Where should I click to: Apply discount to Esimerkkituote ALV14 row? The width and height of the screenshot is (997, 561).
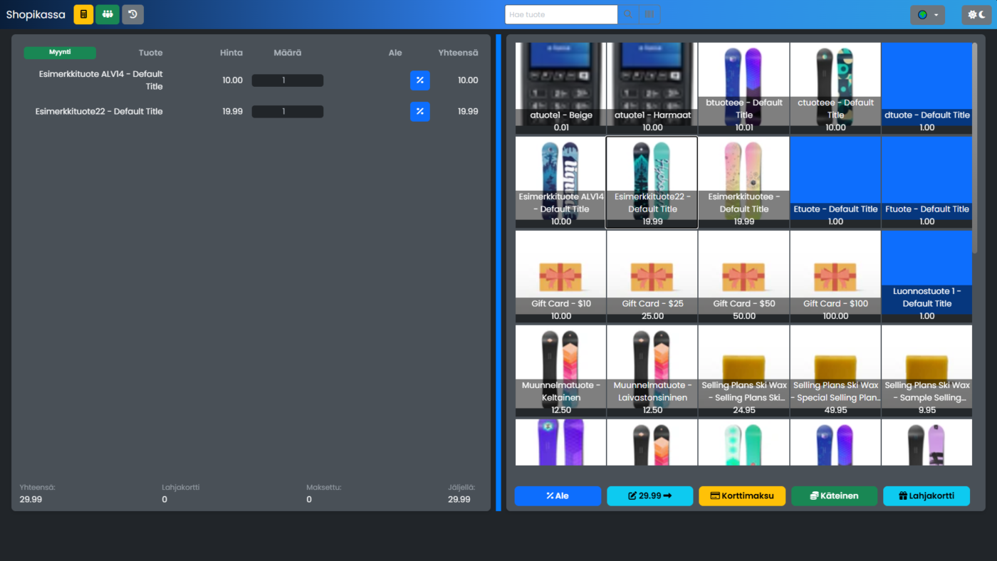click(x=419, y=80)
